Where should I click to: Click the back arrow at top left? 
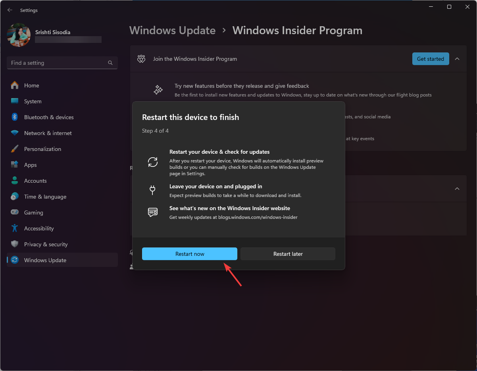click(x=10, y=10)
